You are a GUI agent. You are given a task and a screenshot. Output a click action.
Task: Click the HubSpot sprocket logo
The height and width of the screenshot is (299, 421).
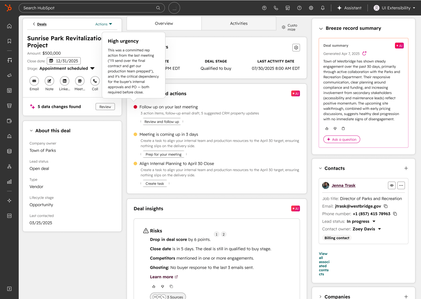(8, 8)
